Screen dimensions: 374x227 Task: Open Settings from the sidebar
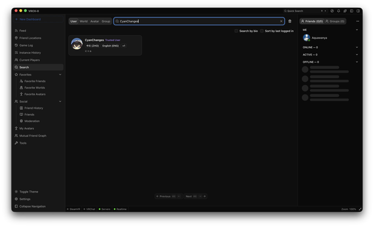tap(38, 199)
